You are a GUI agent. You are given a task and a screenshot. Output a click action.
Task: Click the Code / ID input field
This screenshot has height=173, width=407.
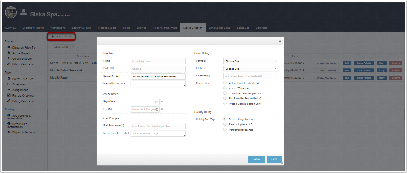(x=158, y=69)
